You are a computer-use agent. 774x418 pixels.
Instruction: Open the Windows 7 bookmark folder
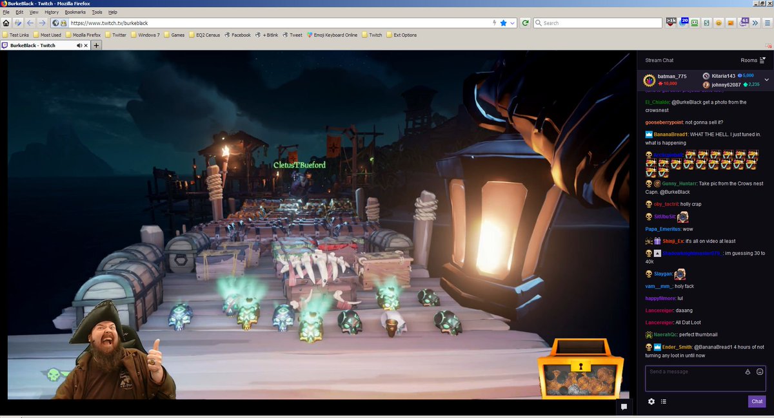(x=144, y=35)
